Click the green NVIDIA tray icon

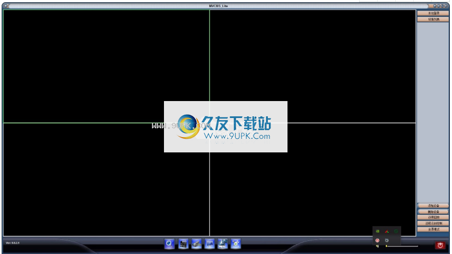[x=378, y=231]
